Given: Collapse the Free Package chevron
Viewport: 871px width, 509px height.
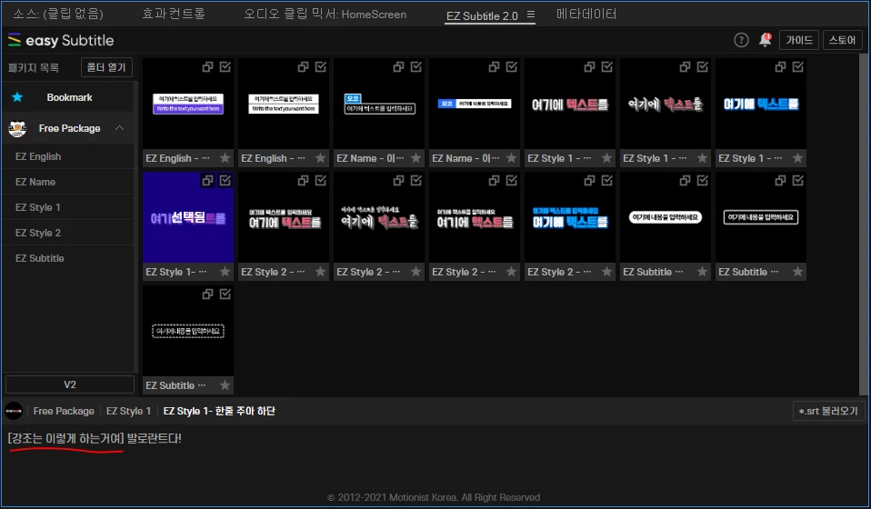Looking at the screenshot, I should pyautogui.click(x=119, y=128).
